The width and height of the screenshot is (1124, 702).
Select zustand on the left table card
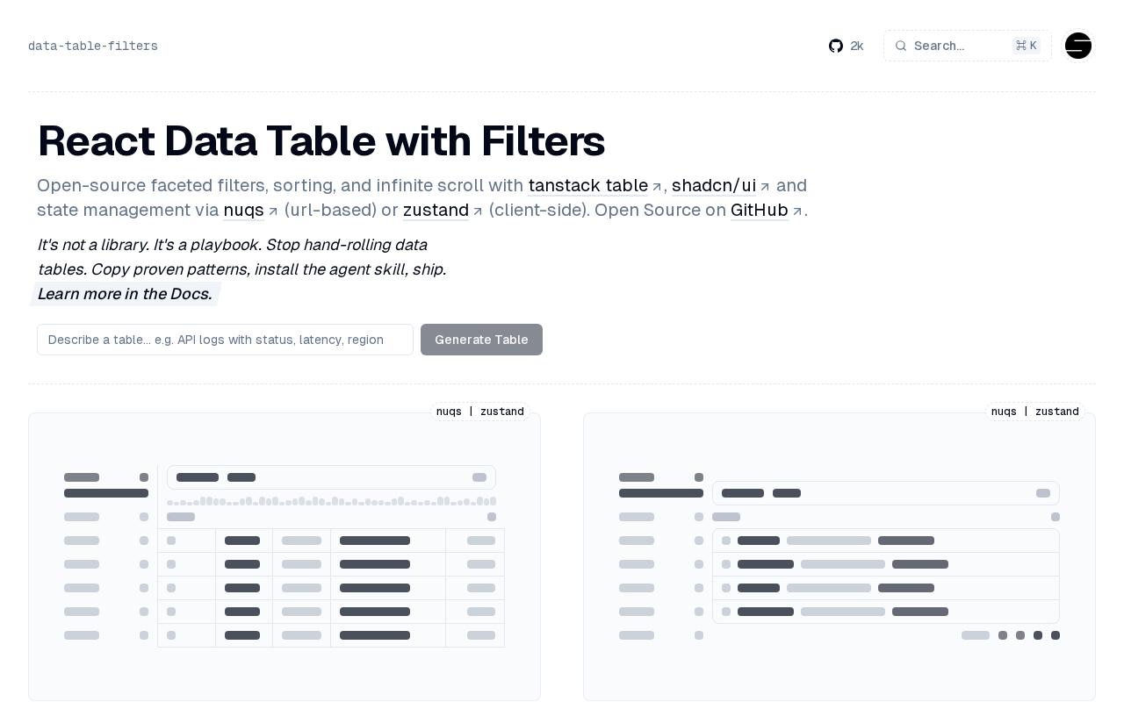[x=502, y=412]
